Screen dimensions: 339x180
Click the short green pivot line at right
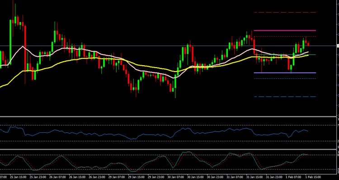point(313,54)
